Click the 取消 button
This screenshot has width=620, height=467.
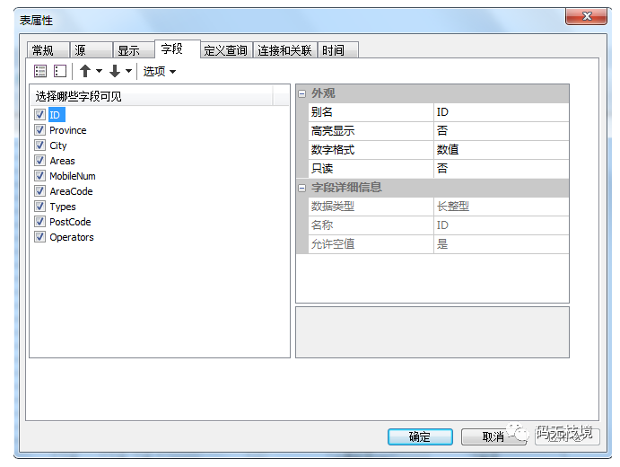[x=493, y=437]
